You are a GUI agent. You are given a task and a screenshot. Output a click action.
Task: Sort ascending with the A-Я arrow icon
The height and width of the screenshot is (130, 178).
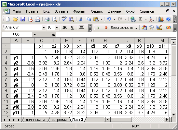coord(152,19)
